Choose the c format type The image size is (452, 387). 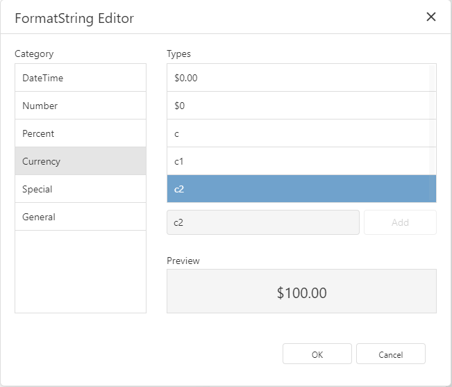[x=299, y=133]
